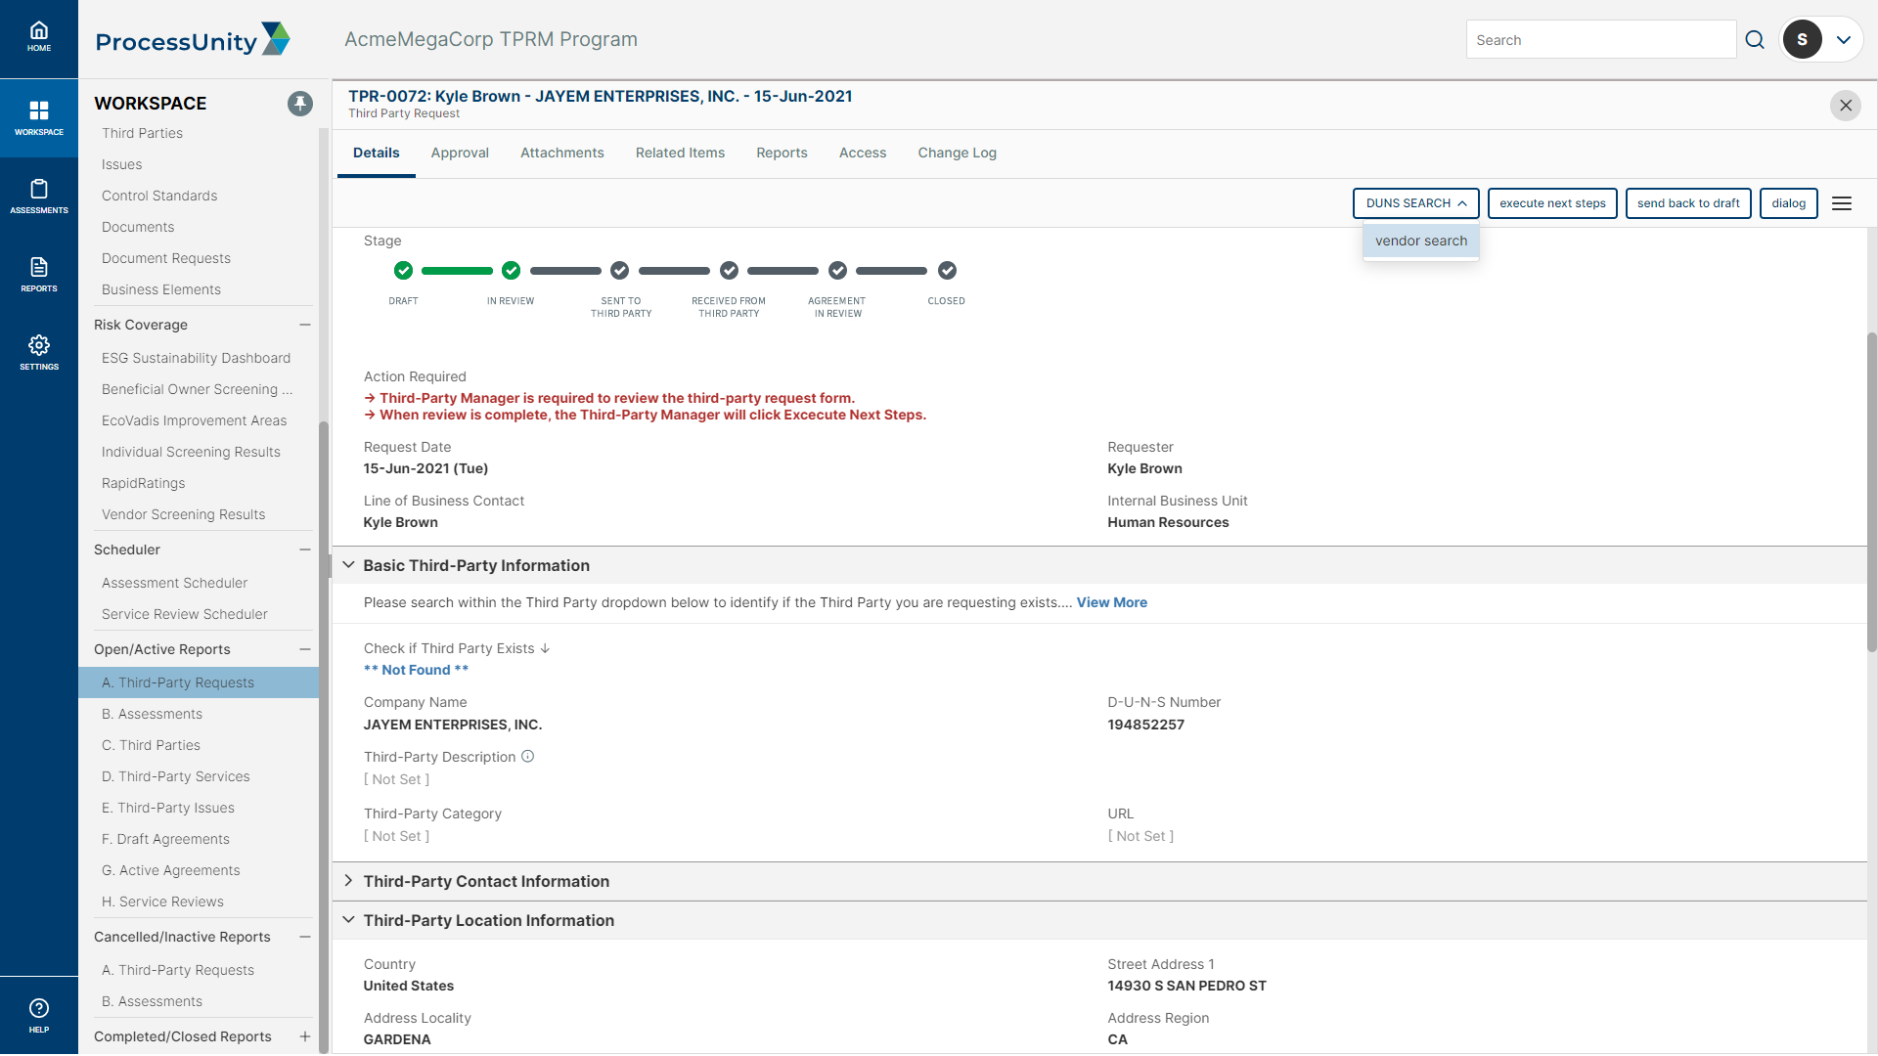The image size is (1878, 1056).
Task: Click the execute next steps button
Action: (1552, 203)
